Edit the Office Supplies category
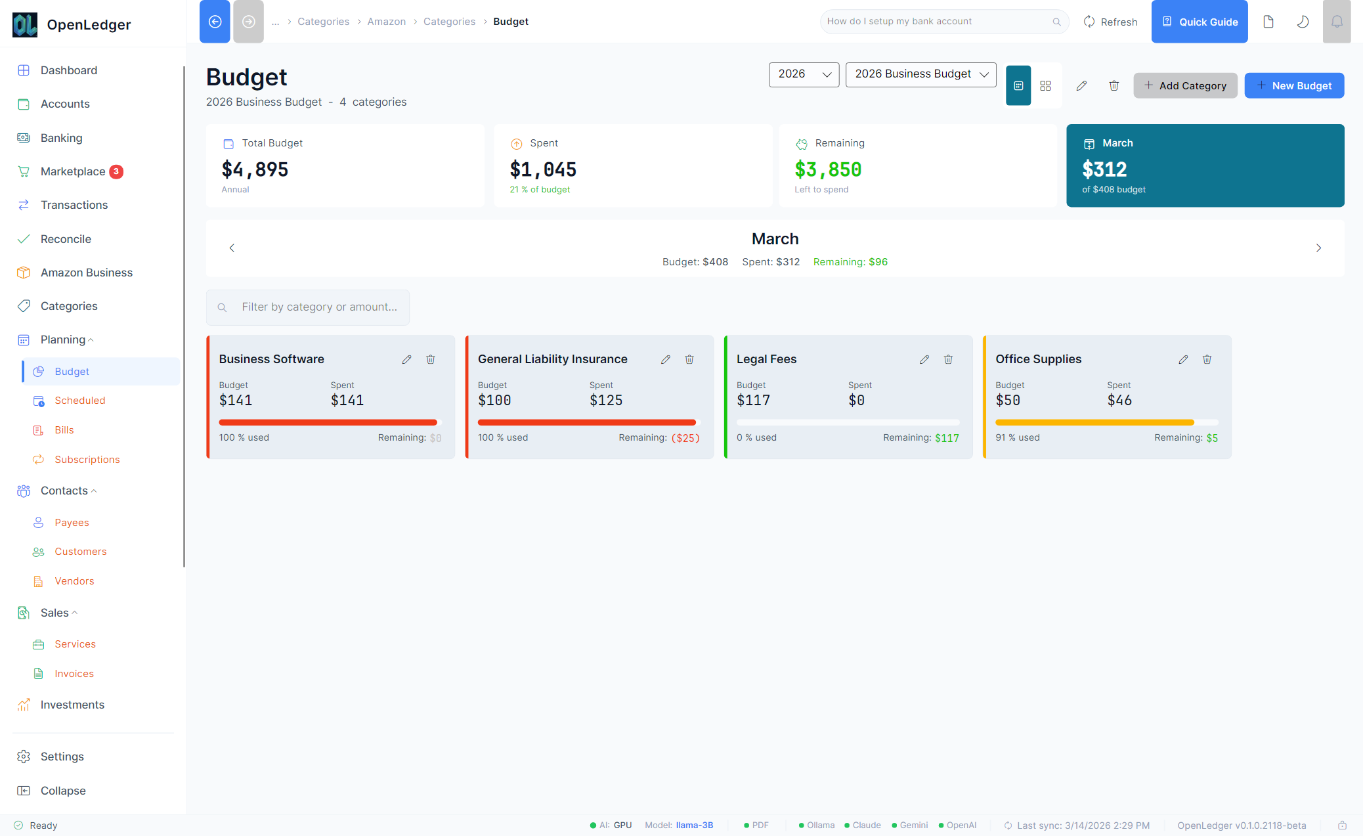 (x=1183, y=359)
